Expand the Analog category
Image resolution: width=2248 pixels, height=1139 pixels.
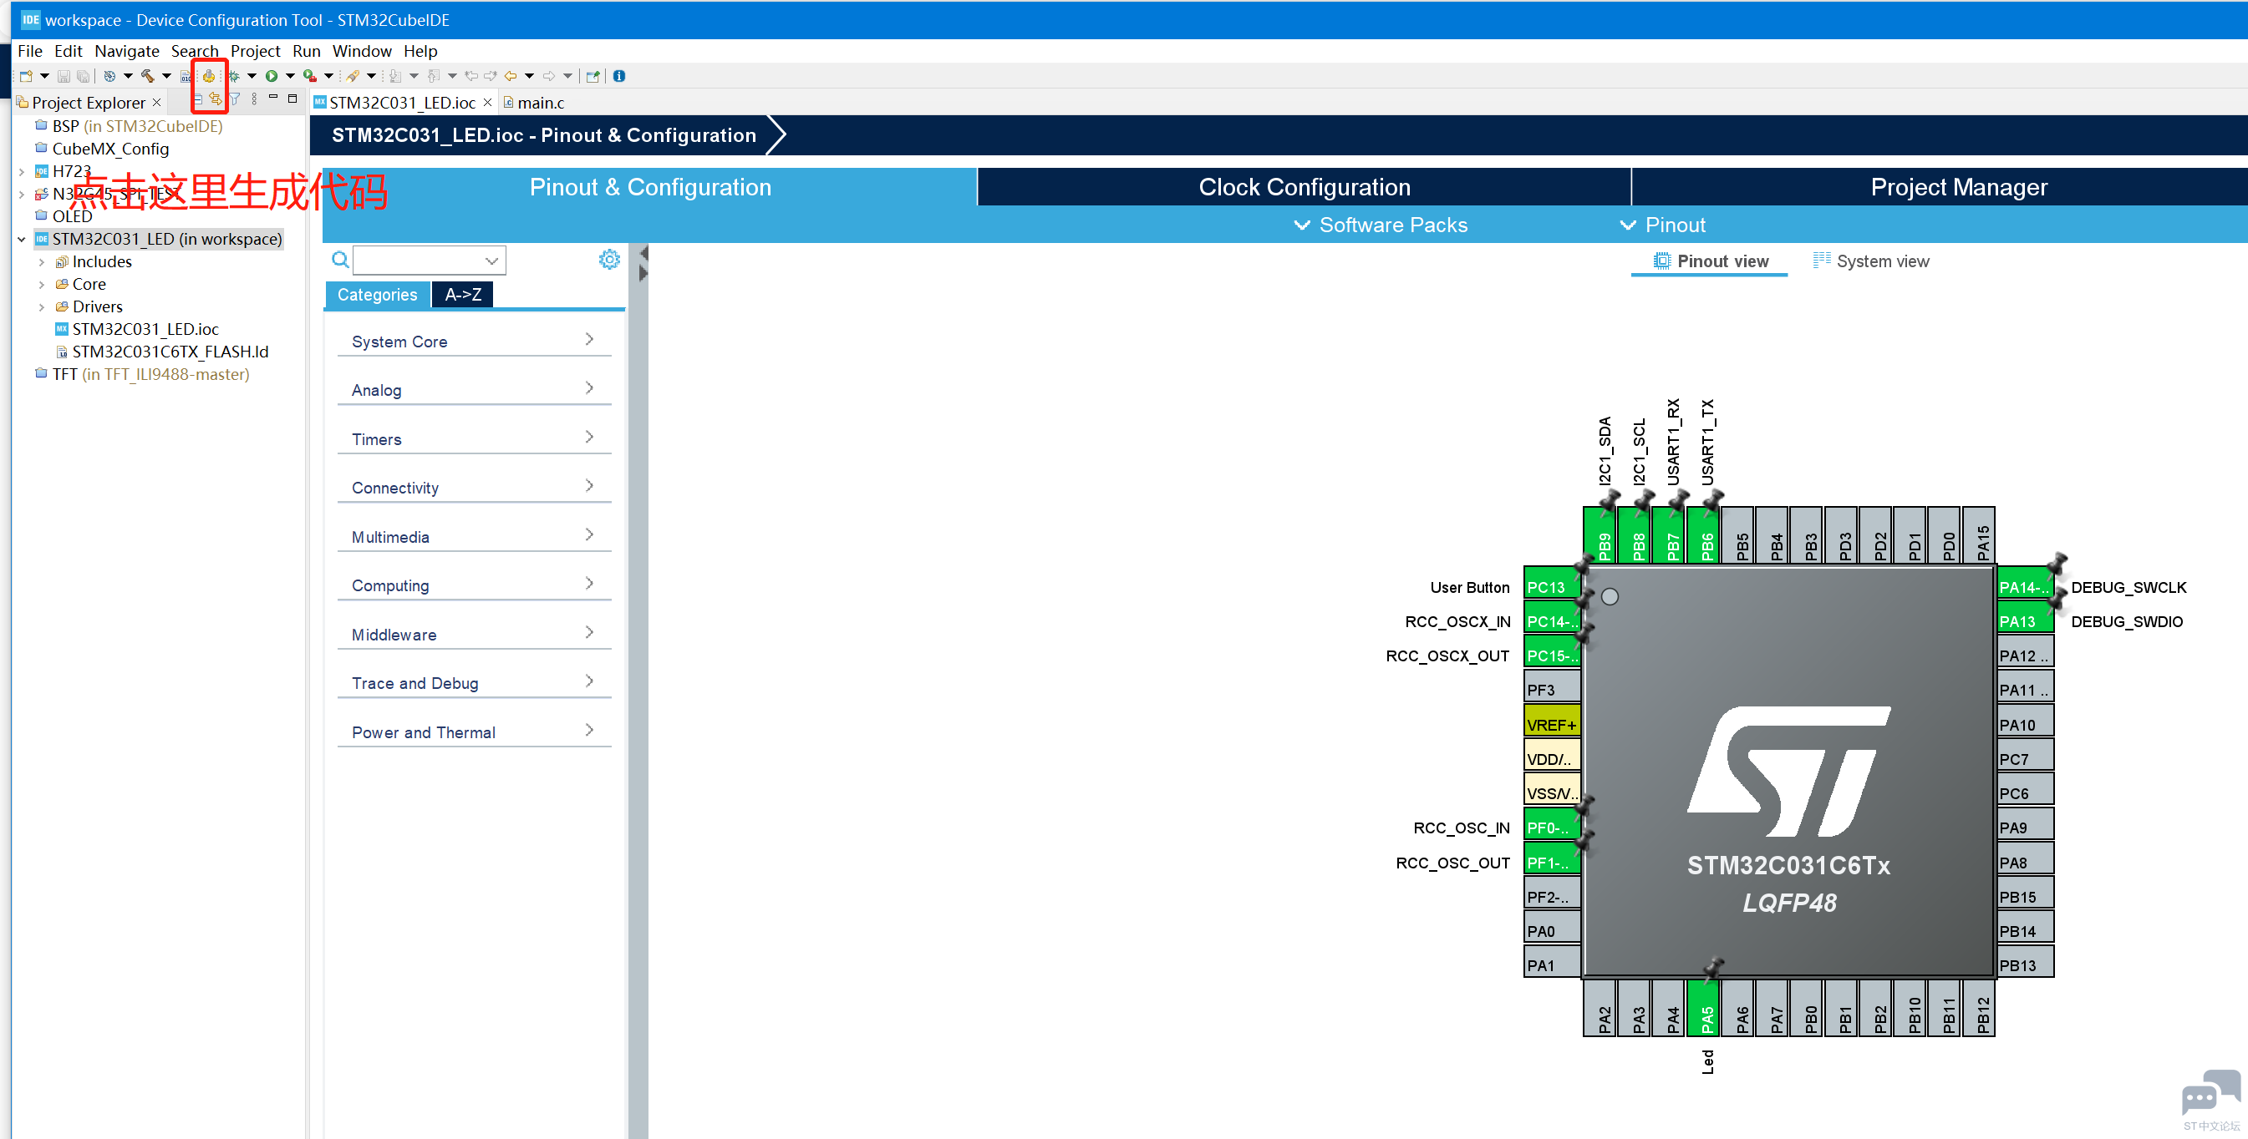point(474,390)
